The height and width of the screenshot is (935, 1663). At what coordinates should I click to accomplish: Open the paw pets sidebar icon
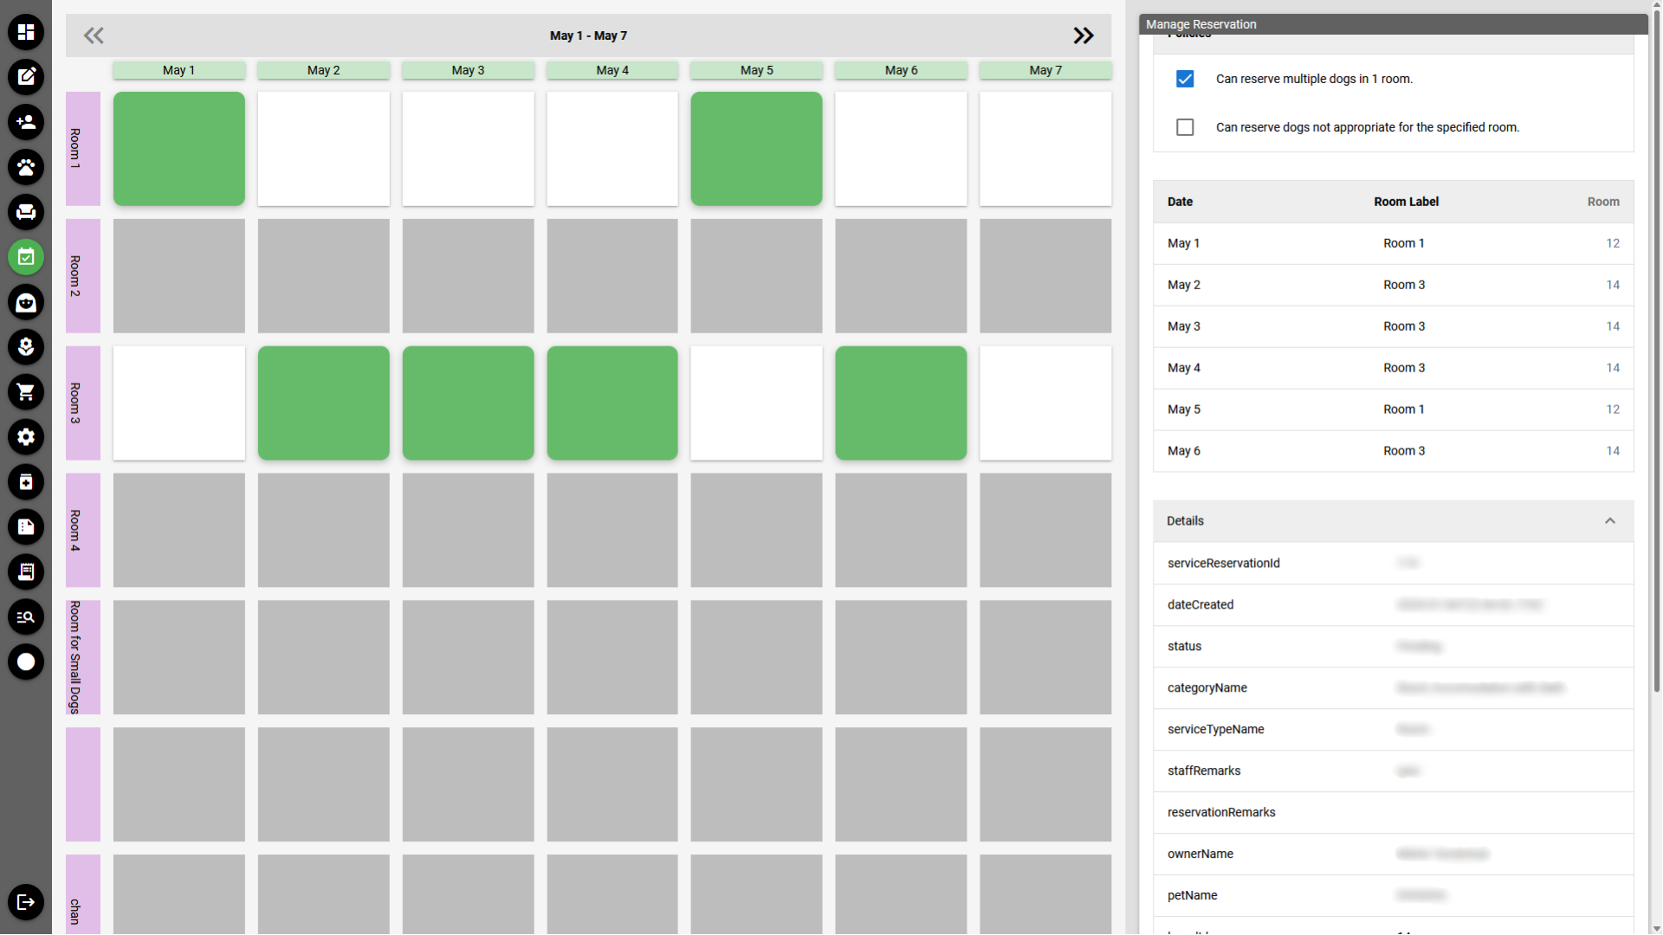pos(26,167)
